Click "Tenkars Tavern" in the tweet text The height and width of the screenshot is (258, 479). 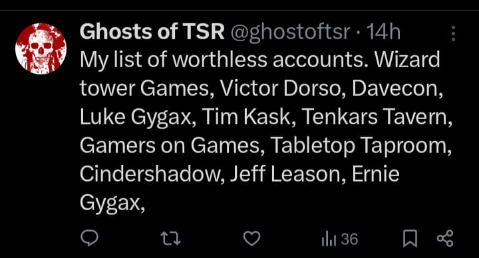pyautogui.click(x=377, y=117)
